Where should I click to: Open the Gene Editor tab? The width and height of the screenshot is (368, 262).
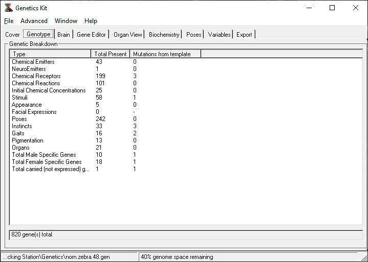[91, 35]
